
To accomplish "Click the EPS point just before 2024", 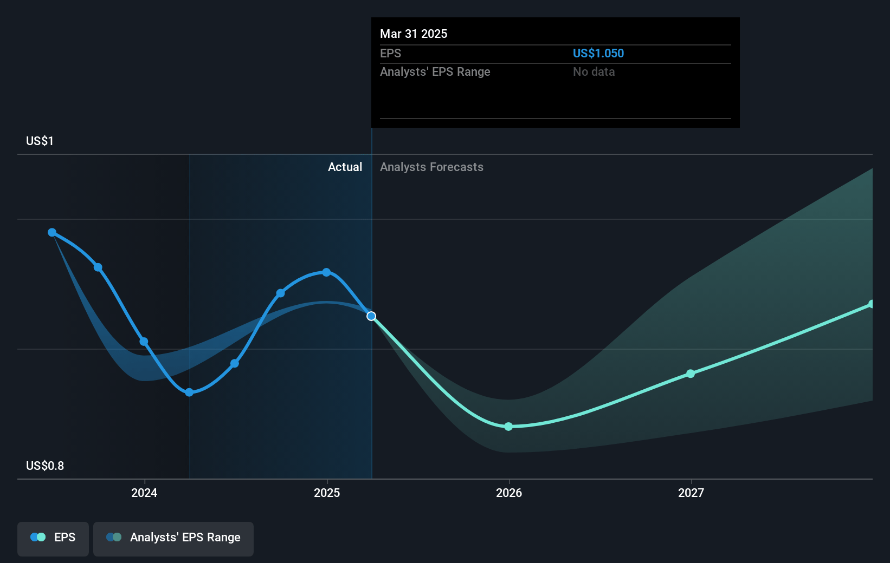I will pyautogui.click(x=98, y=267).
